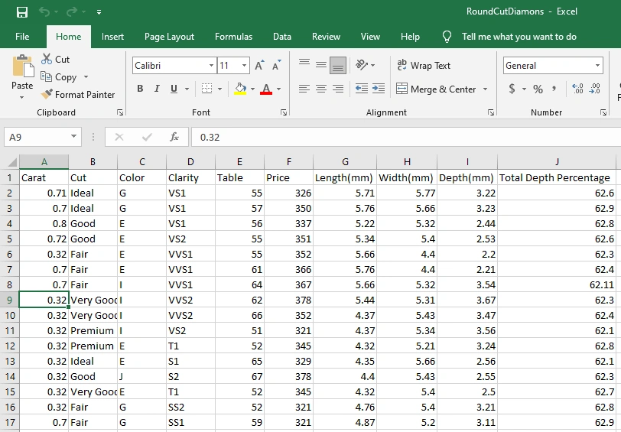Open Alignment settings dialog launcher

coord(491,113)
